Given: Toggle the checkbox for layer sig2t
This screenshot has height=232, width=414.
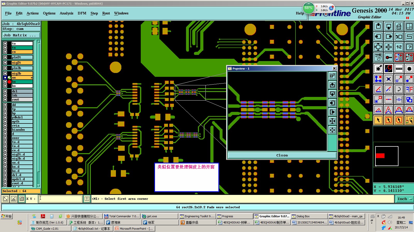Looking at the screenshot, I should 5,63.
